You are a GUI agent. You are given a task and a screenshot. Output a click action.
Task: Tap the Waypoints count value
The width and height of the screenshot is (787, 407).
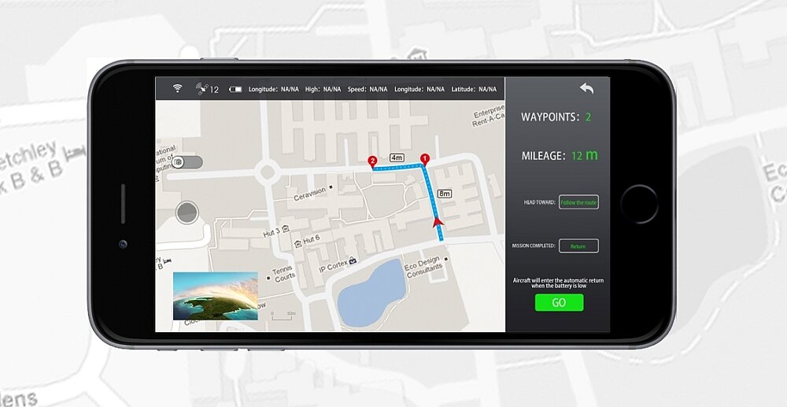588,117
